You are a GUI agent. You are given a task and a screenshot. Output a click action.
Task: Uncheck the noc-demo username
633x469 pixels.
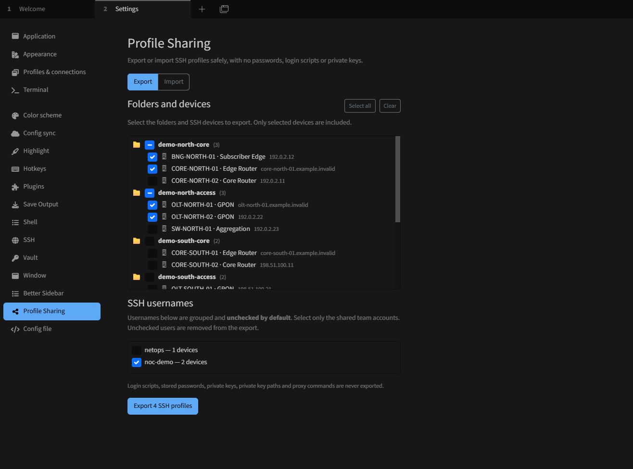pyautogui.click(x=137, y=362)
